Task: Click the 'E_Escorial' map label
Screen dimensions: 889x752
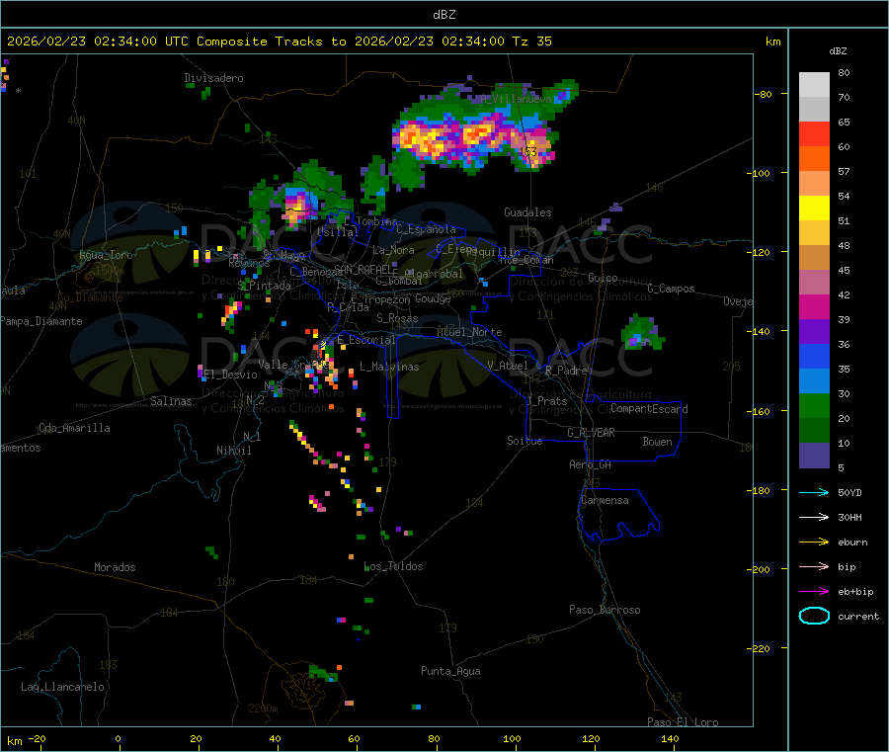Action: 365,340
